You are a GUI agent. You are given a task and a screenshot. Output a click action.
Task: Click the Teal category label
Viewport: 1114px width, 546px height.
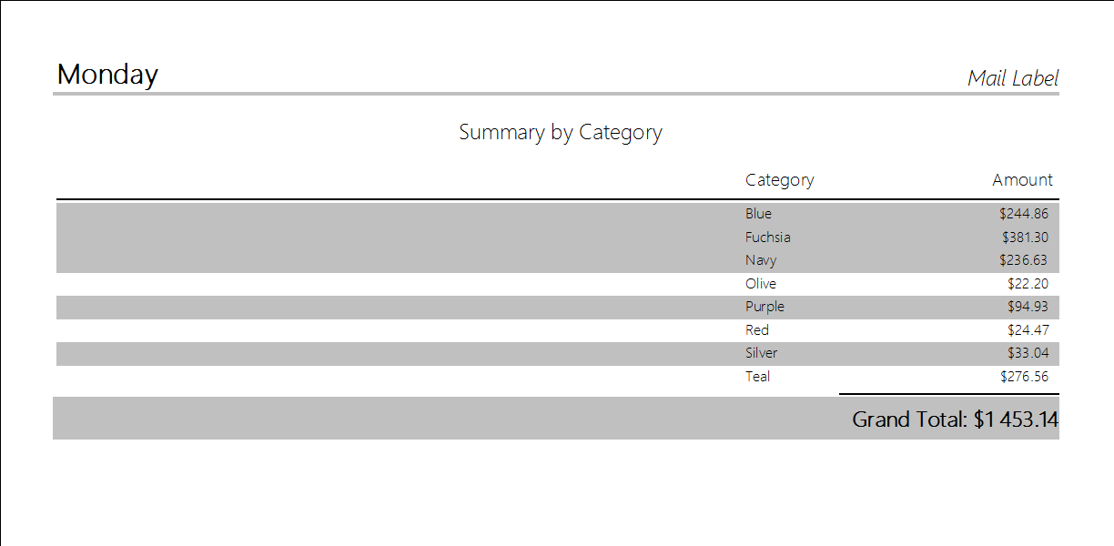[757, 377]
